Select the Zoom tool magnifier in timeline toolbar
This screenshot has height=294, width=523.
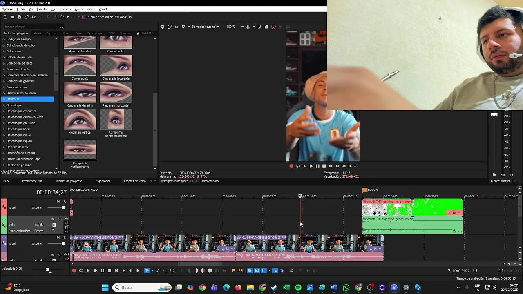172,271
